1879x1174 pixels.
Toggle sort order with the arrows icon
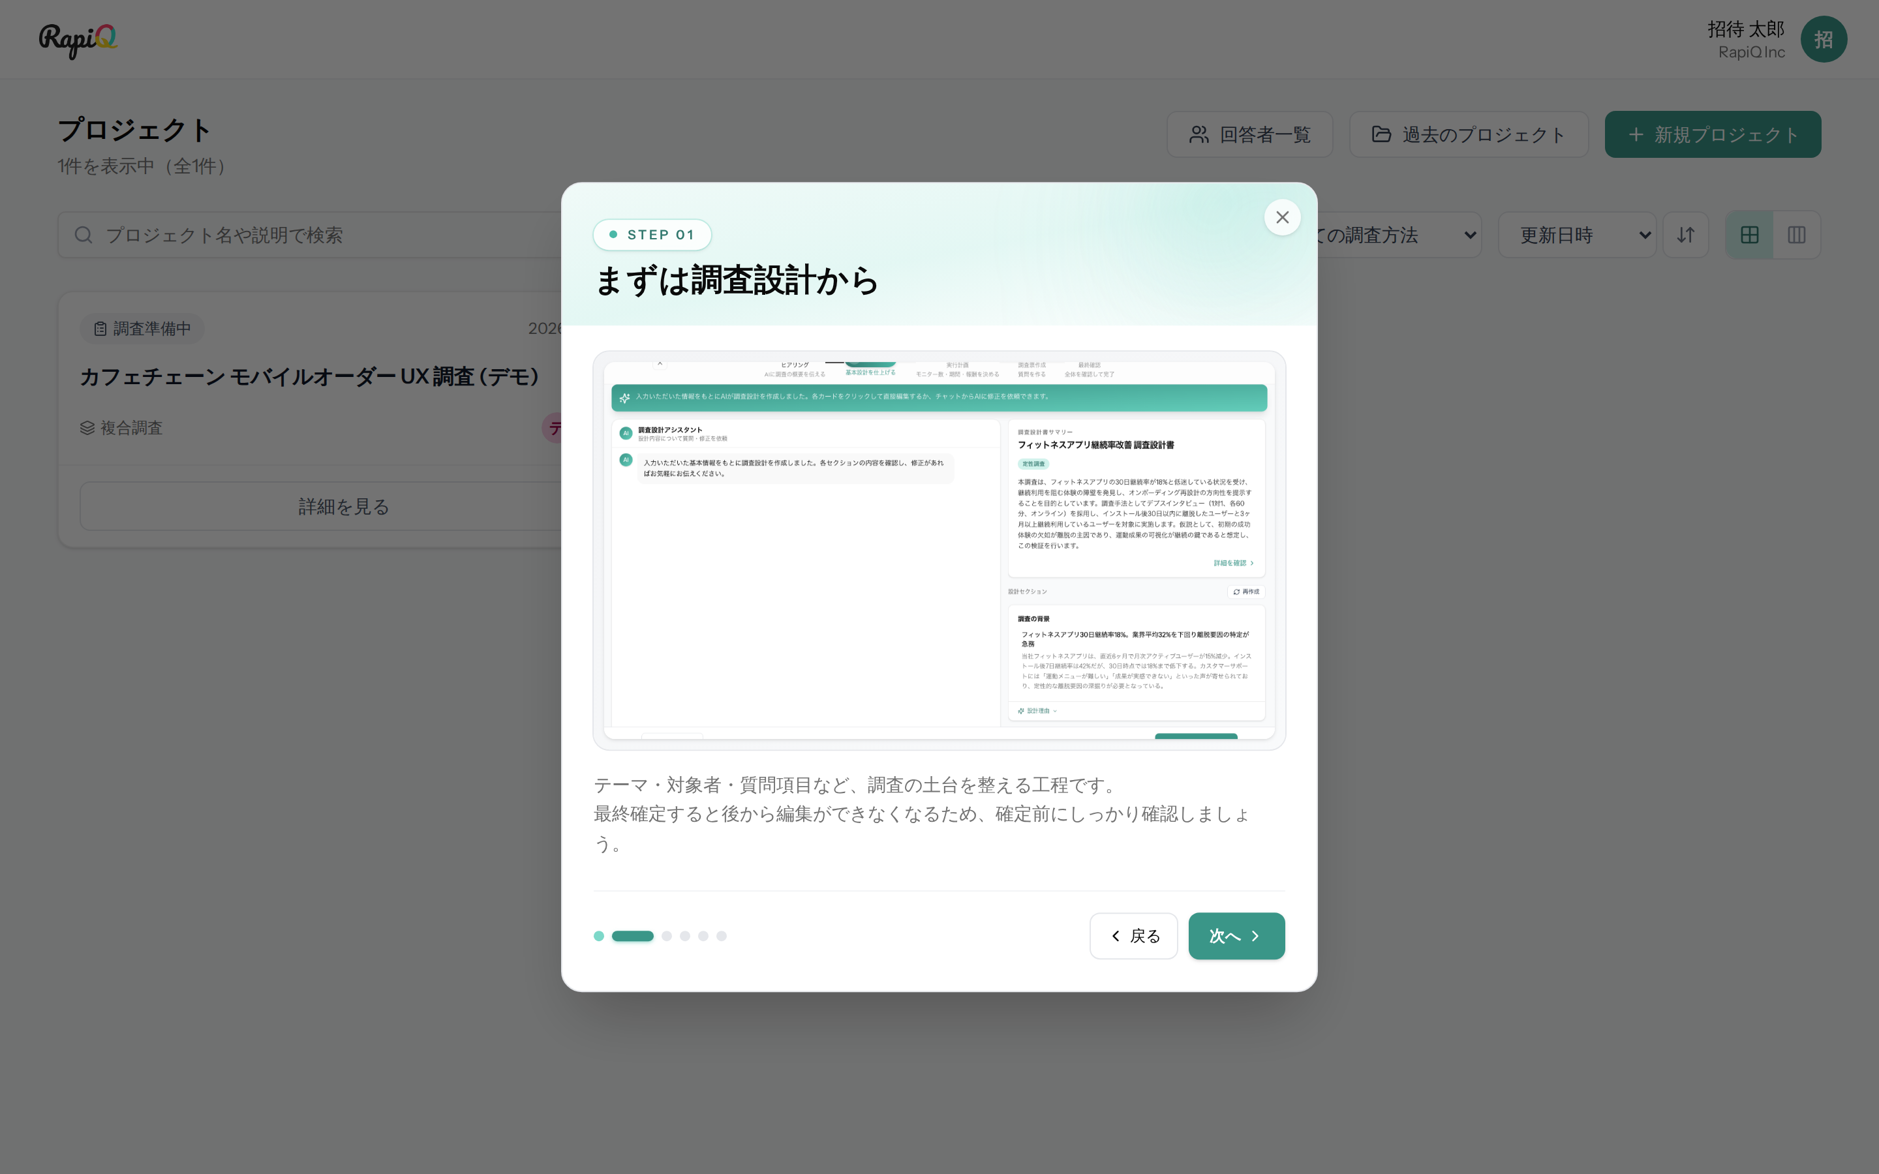[x=1686, y=235]
